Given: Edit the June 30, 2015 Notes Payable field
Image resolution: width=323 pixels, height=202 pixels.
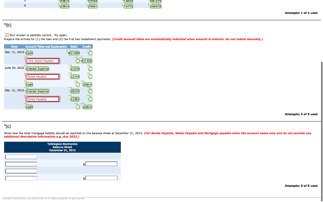Looking at the screenshot, I should (x=43, y=77).
